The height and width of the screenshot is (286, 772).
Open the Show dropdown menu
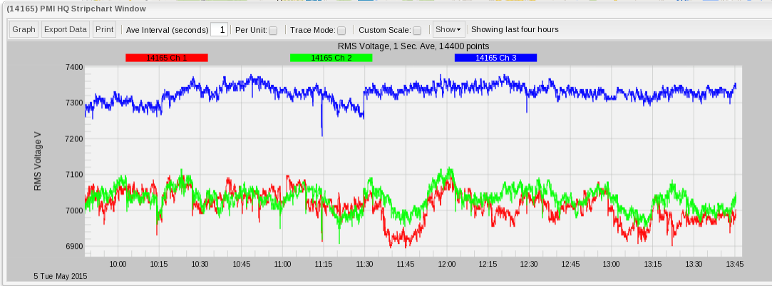point(448,30)
